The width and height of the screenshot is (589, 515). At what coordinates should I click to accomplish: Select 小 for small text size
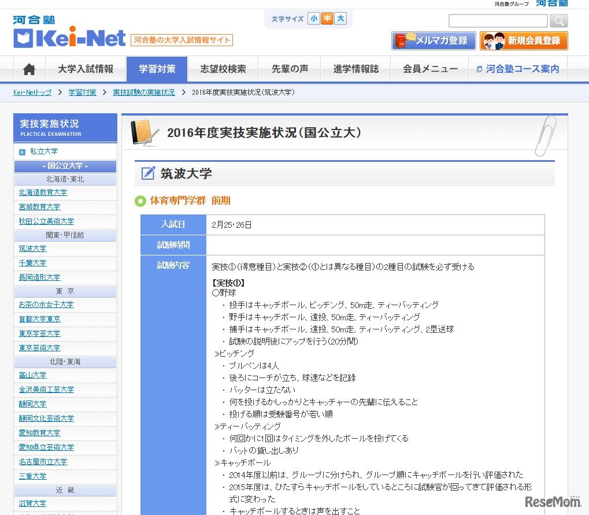314,18
